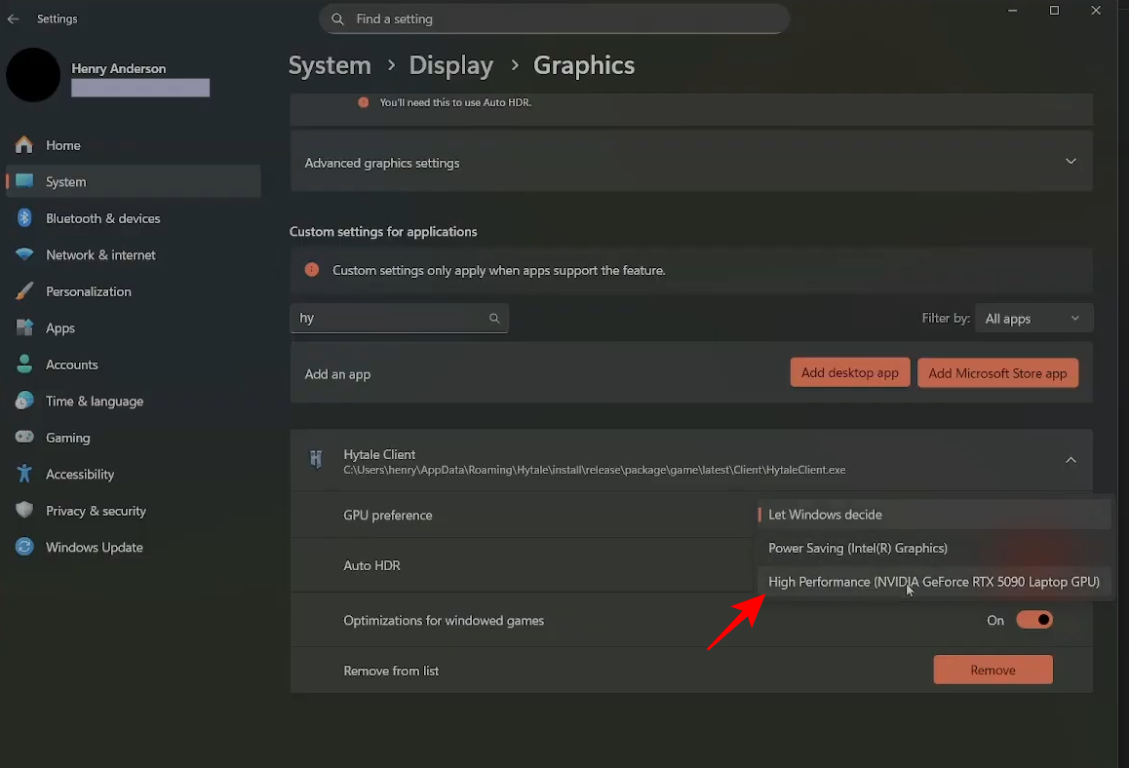Click the Remove button
Image resolution: width=1129 pixels, height=768 pixels.
[993, 671]
